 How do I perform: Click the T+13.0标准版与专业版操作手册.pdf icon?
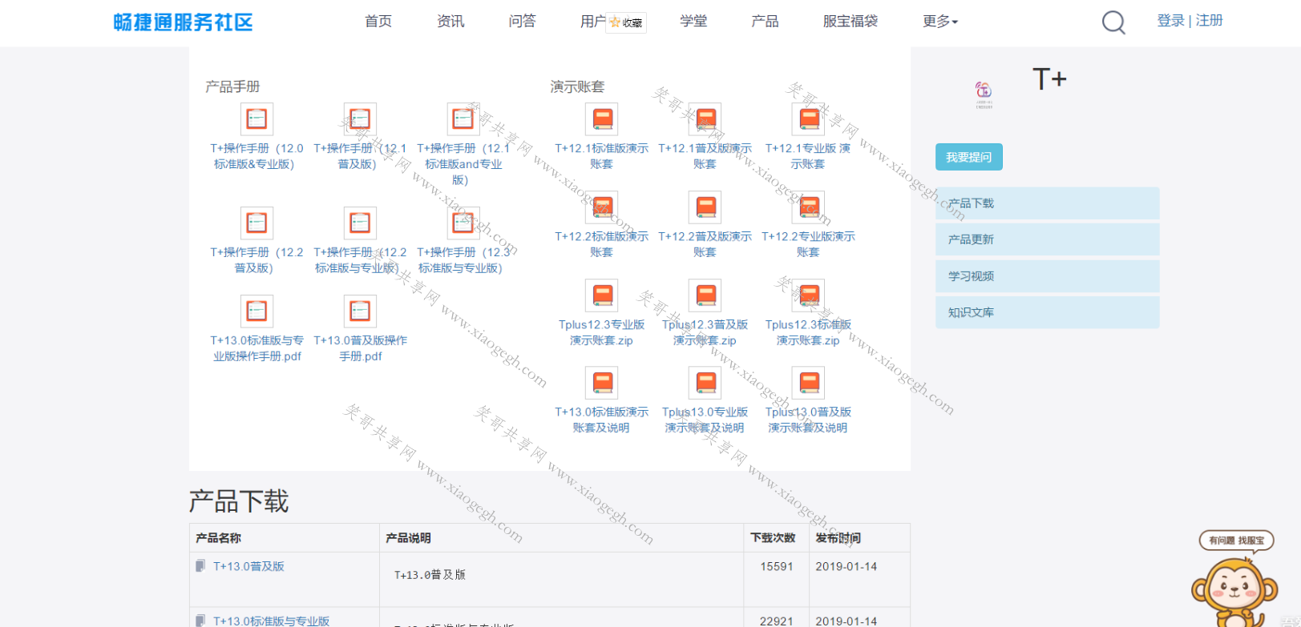[x=257, y=311]
